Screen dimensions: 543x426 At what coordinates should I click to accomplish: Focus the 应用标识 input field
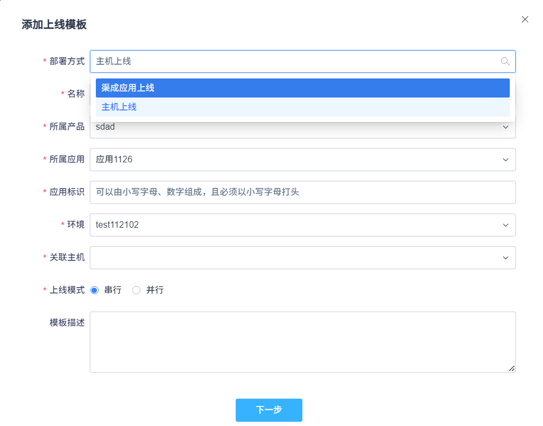[302, 192]
